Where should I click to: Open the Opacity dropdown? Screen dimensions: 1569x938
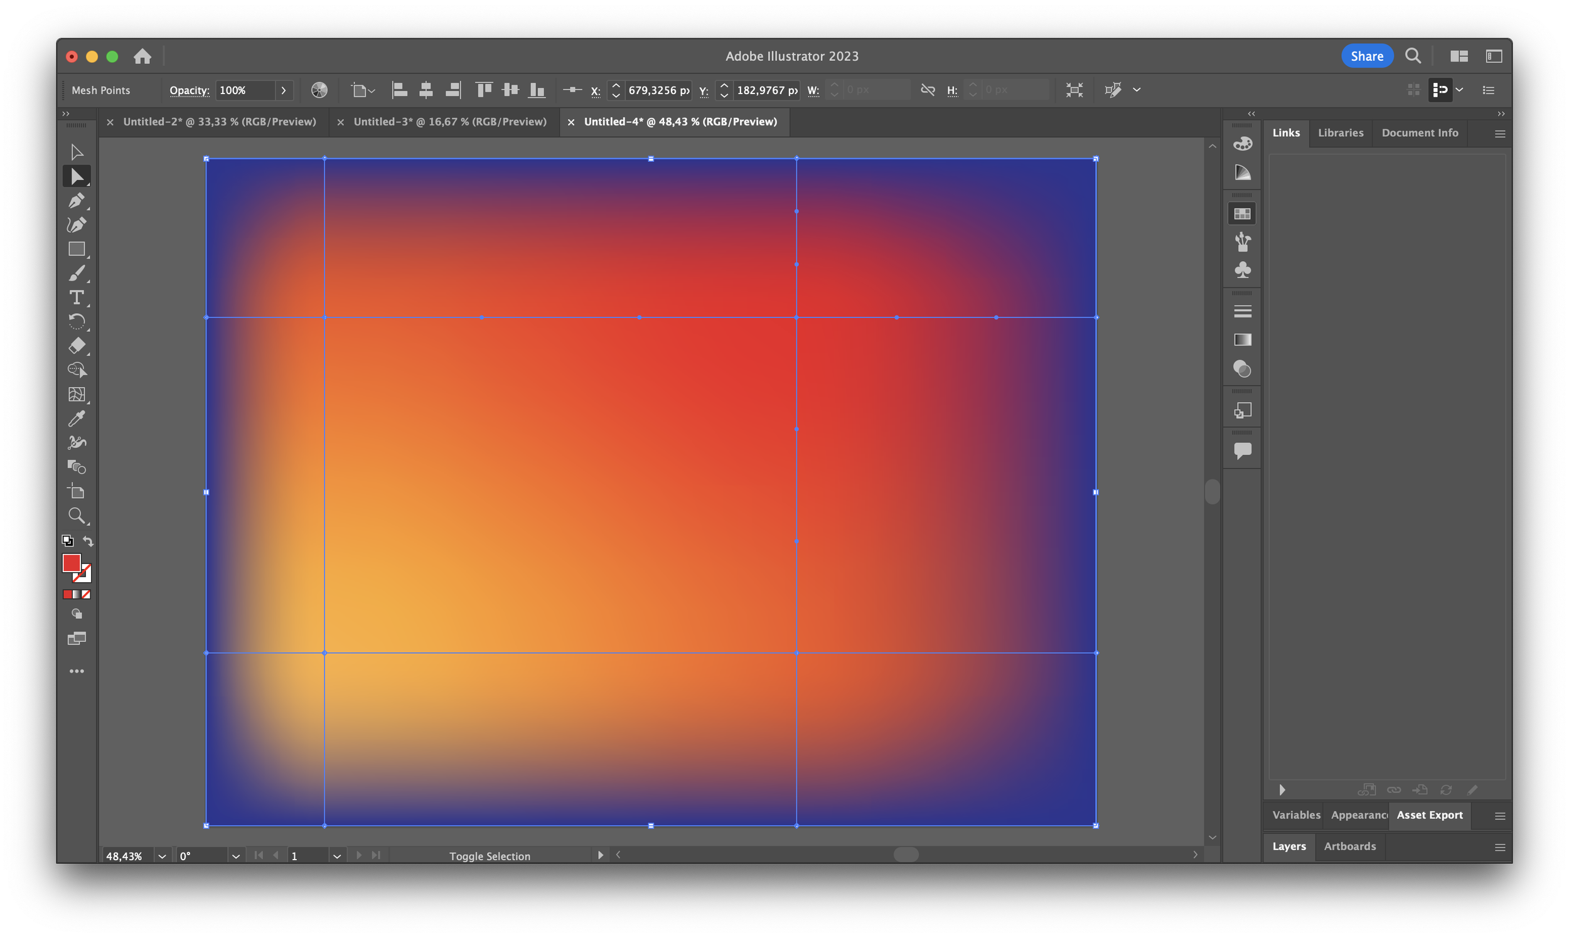[x=283, y=90]
